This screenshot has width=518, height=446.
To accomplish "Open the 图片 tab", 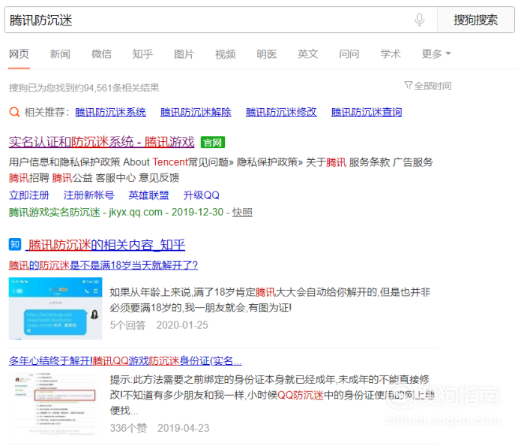I will [184, 54].
